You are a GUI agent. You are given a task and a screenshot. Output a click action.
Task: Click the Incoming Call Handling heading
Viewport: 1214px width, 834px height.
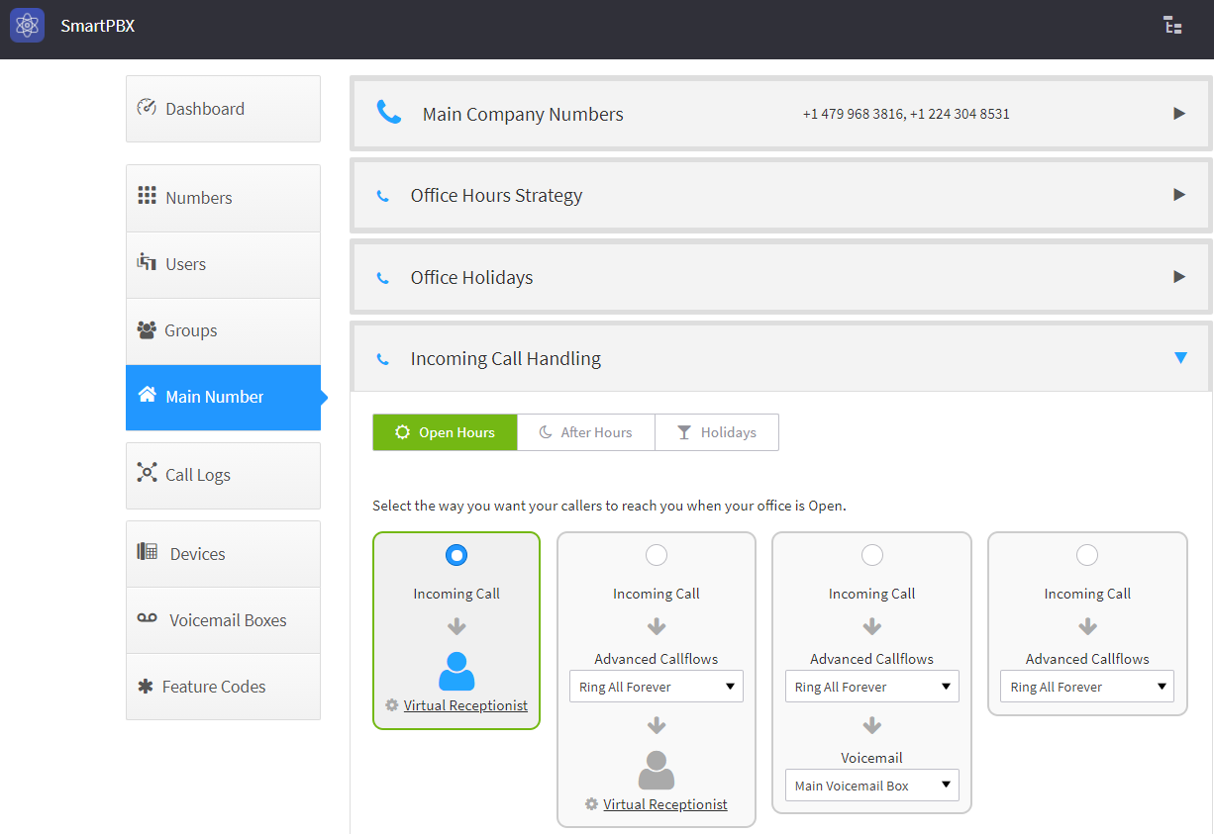click(x=506, y=359)
